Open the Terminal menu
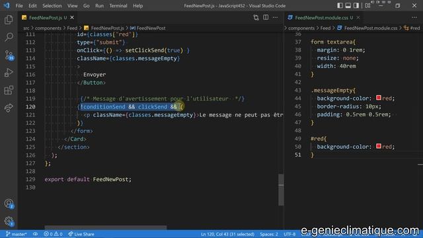The height and width of the screenshot is (238, 423). pyautogui.click(x=118, y=6)
